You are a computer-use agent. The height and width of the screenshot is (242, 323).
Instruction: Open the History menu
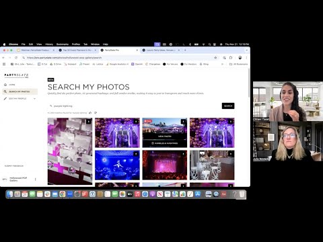pyautogui.click(x=49, y=44)
